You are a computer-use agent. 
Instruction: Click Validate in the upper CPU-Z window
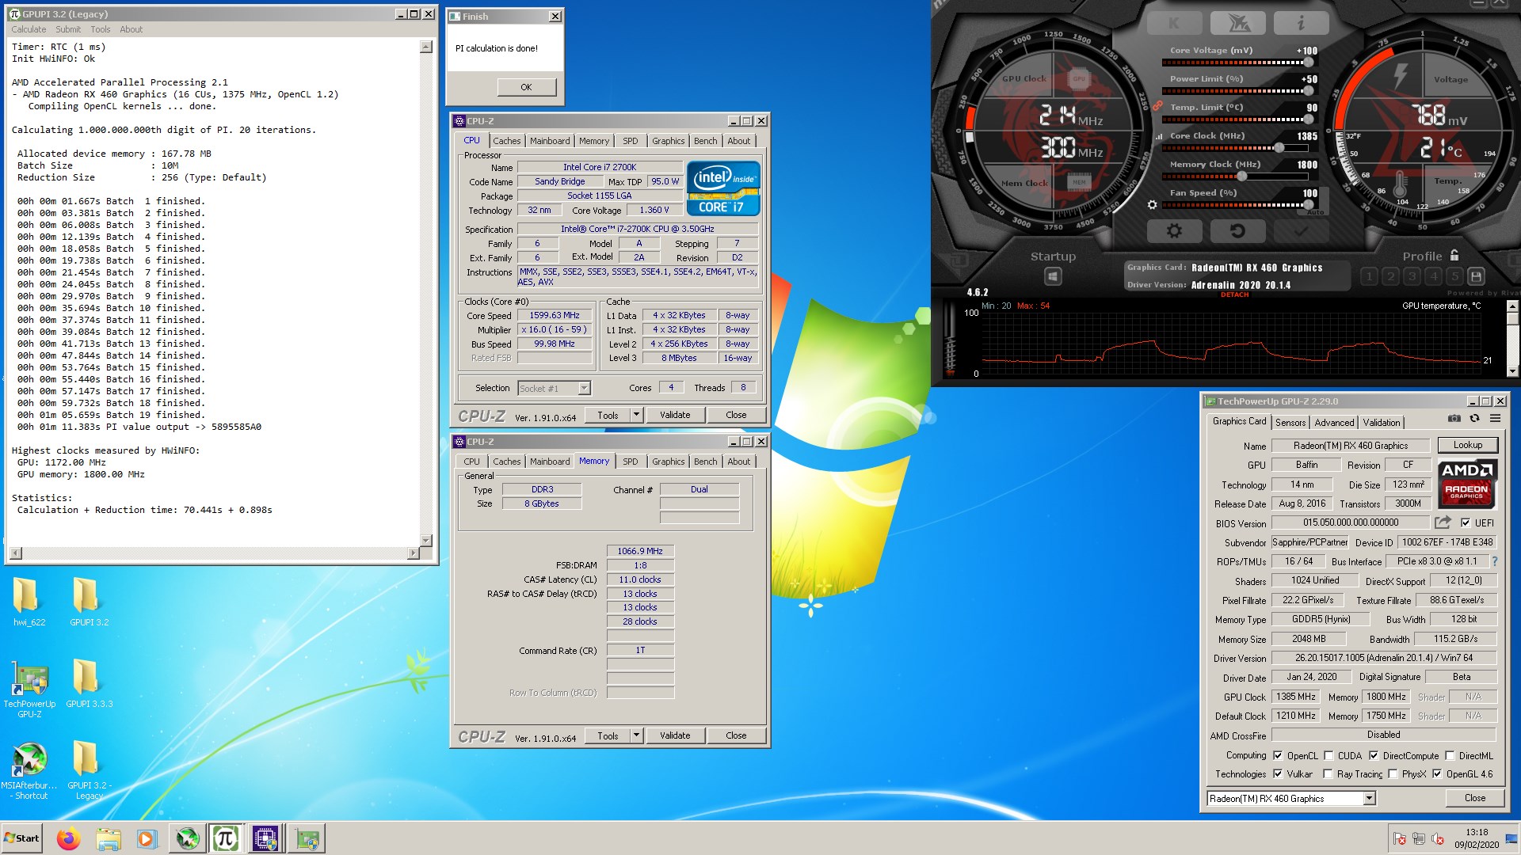(x=675, y=415)
